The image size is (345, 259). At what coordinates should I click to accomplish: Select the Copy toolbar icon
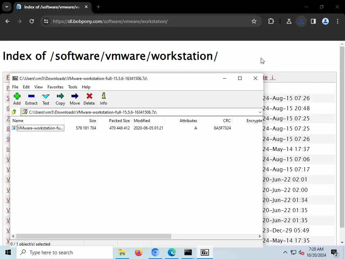pyautogui.click(x=60, y=99)
